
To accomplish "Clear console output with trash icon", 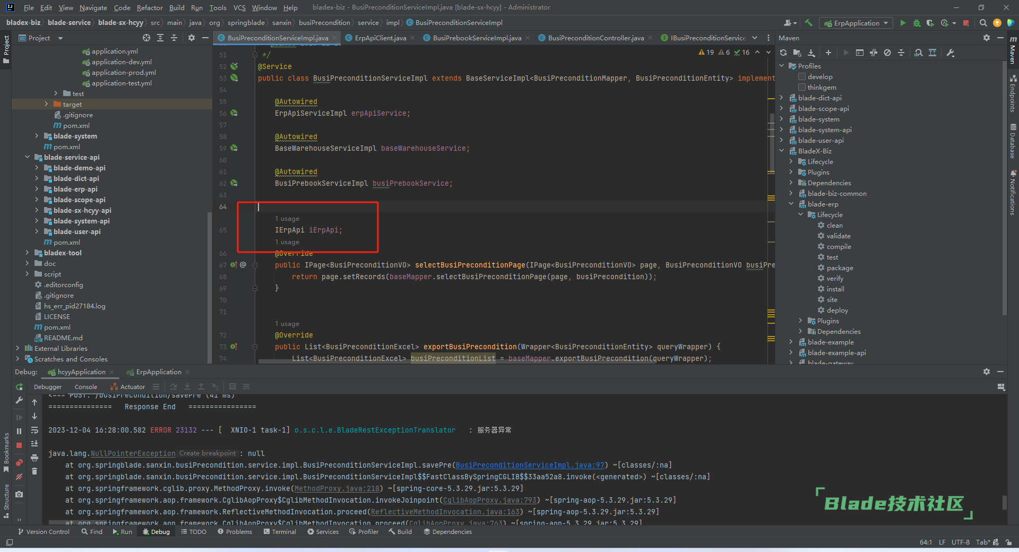I will [x=34, y=471].
